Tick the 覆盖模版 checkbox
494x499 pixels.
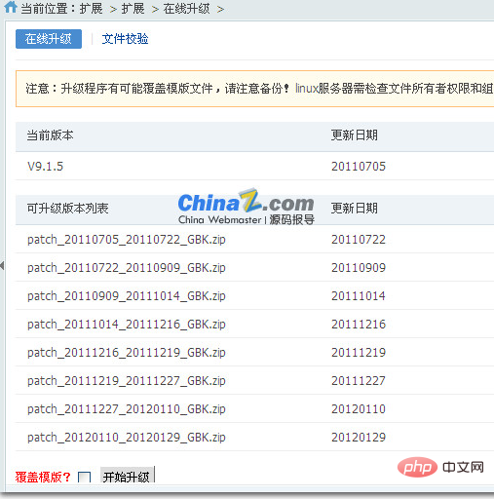(85, 478)
